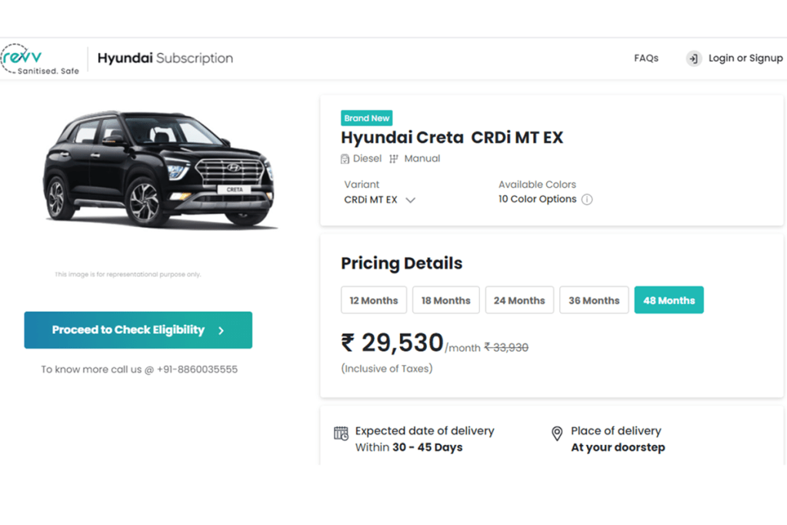The width and height of the screenshot is (787, 525).
Task: Select the 18 Months tenure option
Action: click(446, 300)
